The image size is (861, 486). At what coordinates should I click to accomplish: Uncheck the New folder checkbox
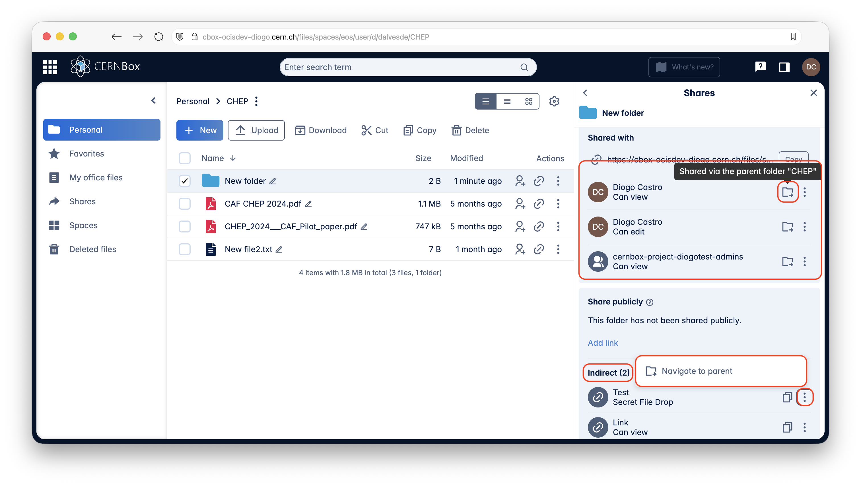click(x=184, y=181)
